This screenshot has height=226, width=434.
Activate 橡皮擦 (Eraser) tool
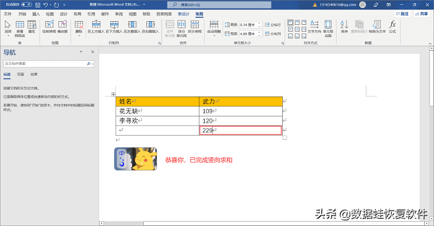click(63, 27)
